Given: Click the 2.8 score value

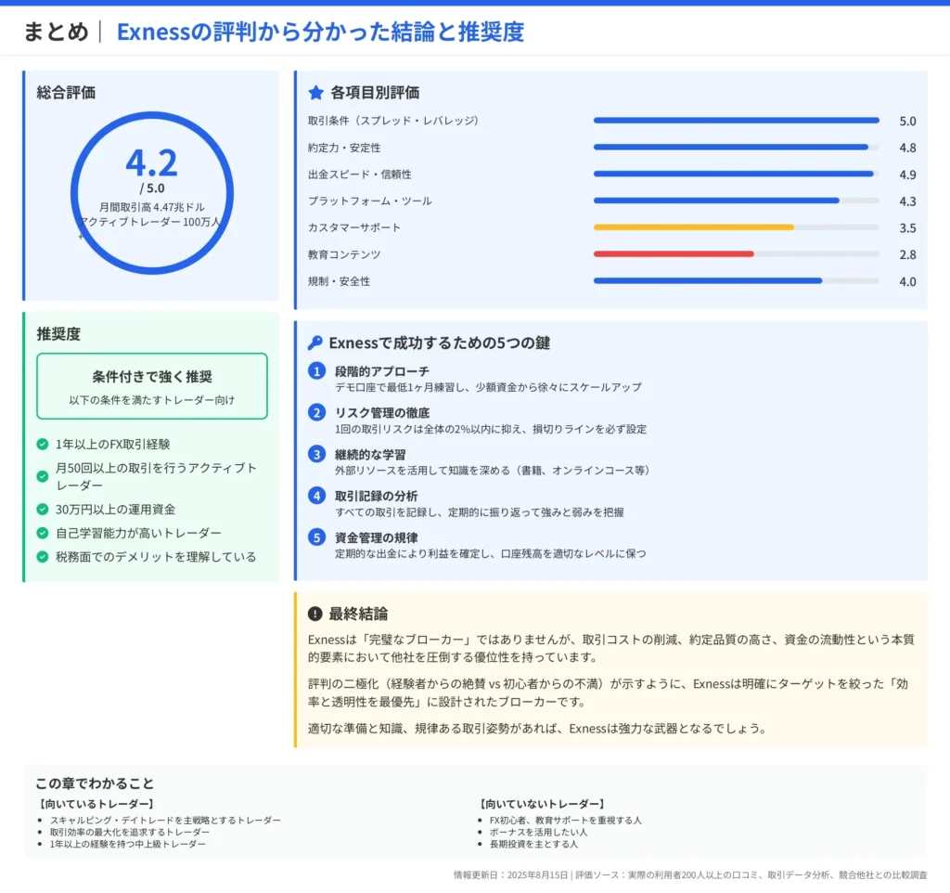Looking at the screenshot, I should [x=907, y=254].
